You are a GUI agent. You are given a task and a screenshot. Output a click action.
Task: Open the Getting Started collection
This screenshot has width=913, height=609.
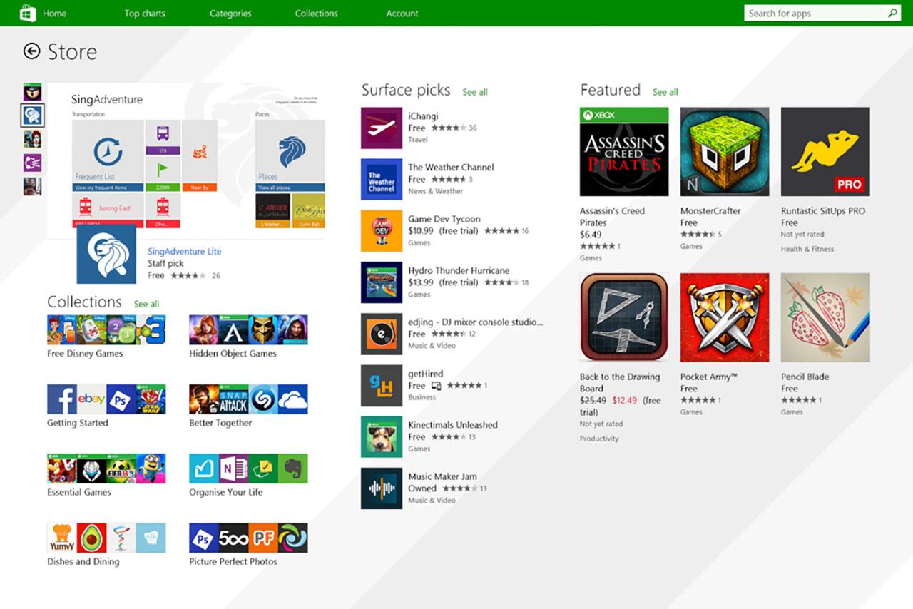coord(106,406)
